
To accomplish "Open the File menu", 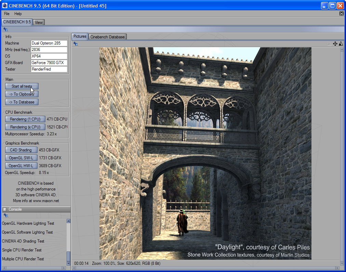I will point(7,14).
